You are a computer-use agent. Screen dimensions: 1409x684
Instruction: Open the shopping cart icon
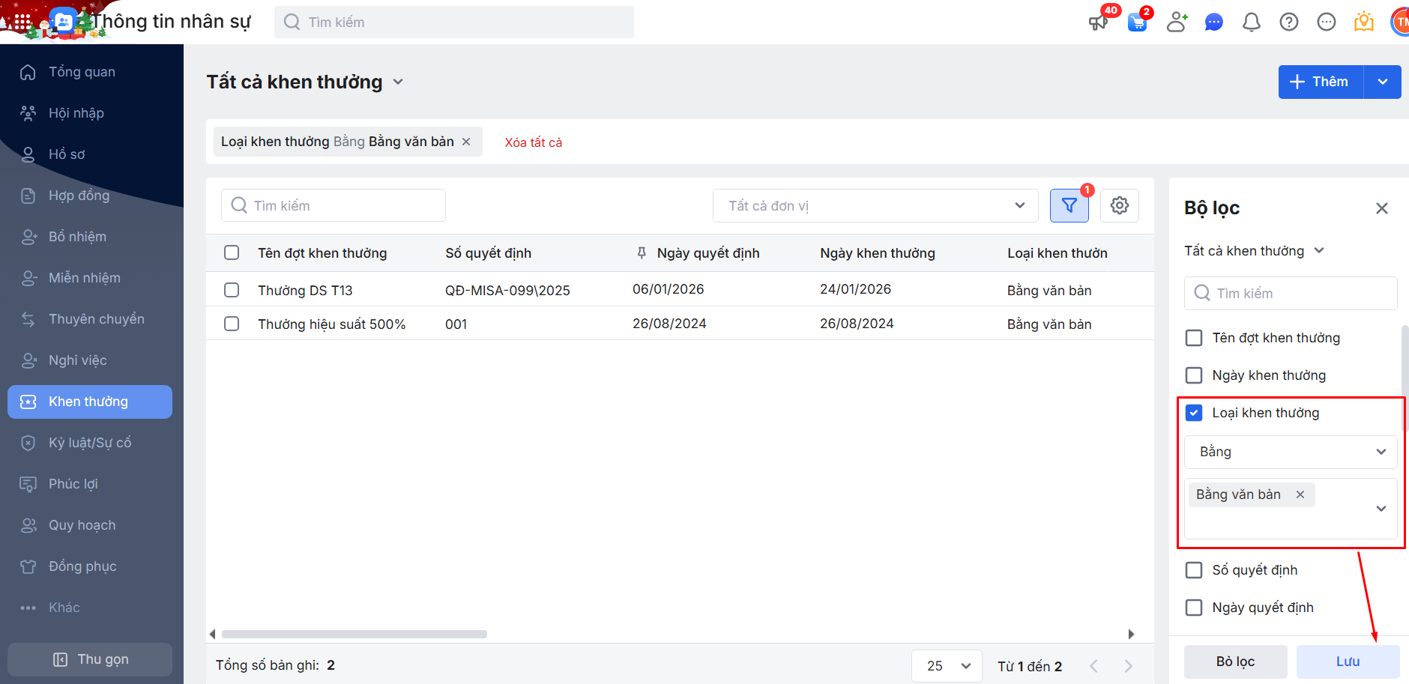pos(1137,22)
